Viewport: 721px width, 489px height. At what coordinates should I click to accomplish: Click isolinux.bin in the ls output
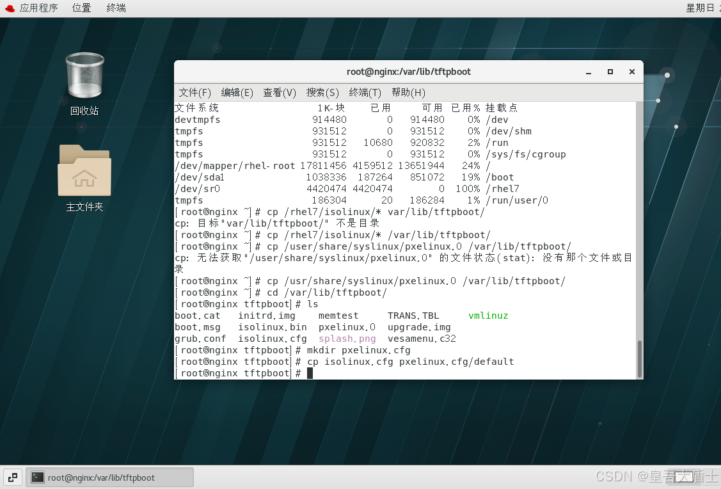273,327
